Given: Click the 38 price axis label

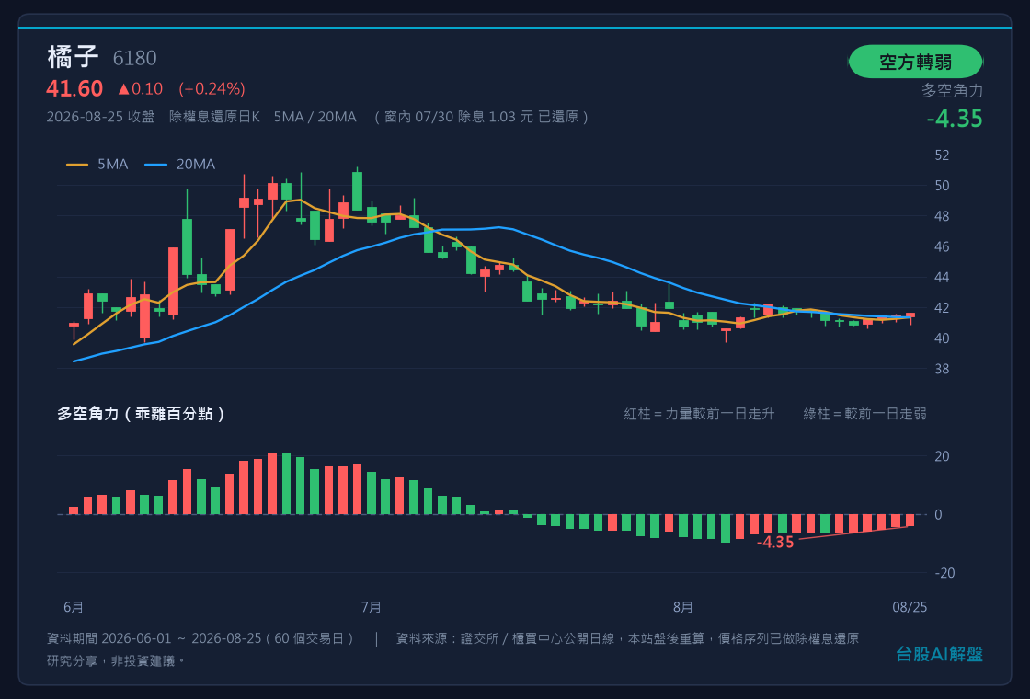Looking at the screenshot, I should point(942,369).
